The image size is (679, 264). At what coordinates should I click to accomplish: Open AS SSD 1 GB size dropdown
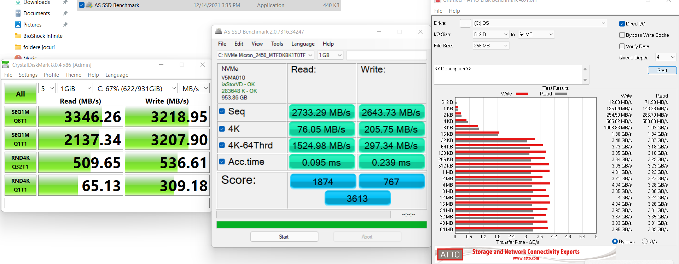[x=330, y=55]
